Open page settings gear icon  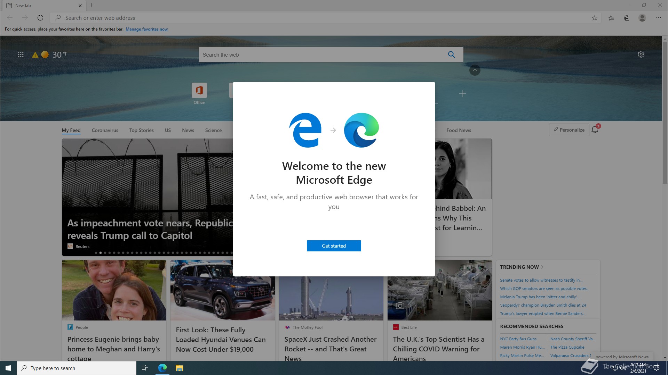[641, 55]
